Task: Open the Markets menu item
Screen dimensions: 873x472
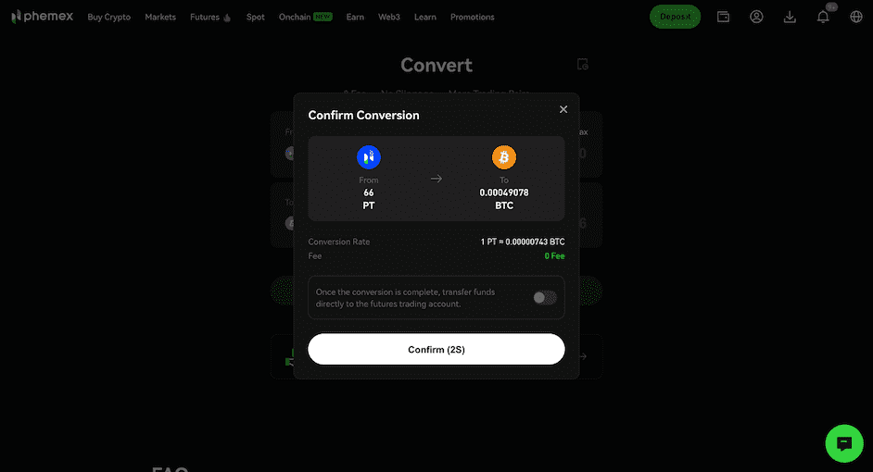Action: point(160,18)
